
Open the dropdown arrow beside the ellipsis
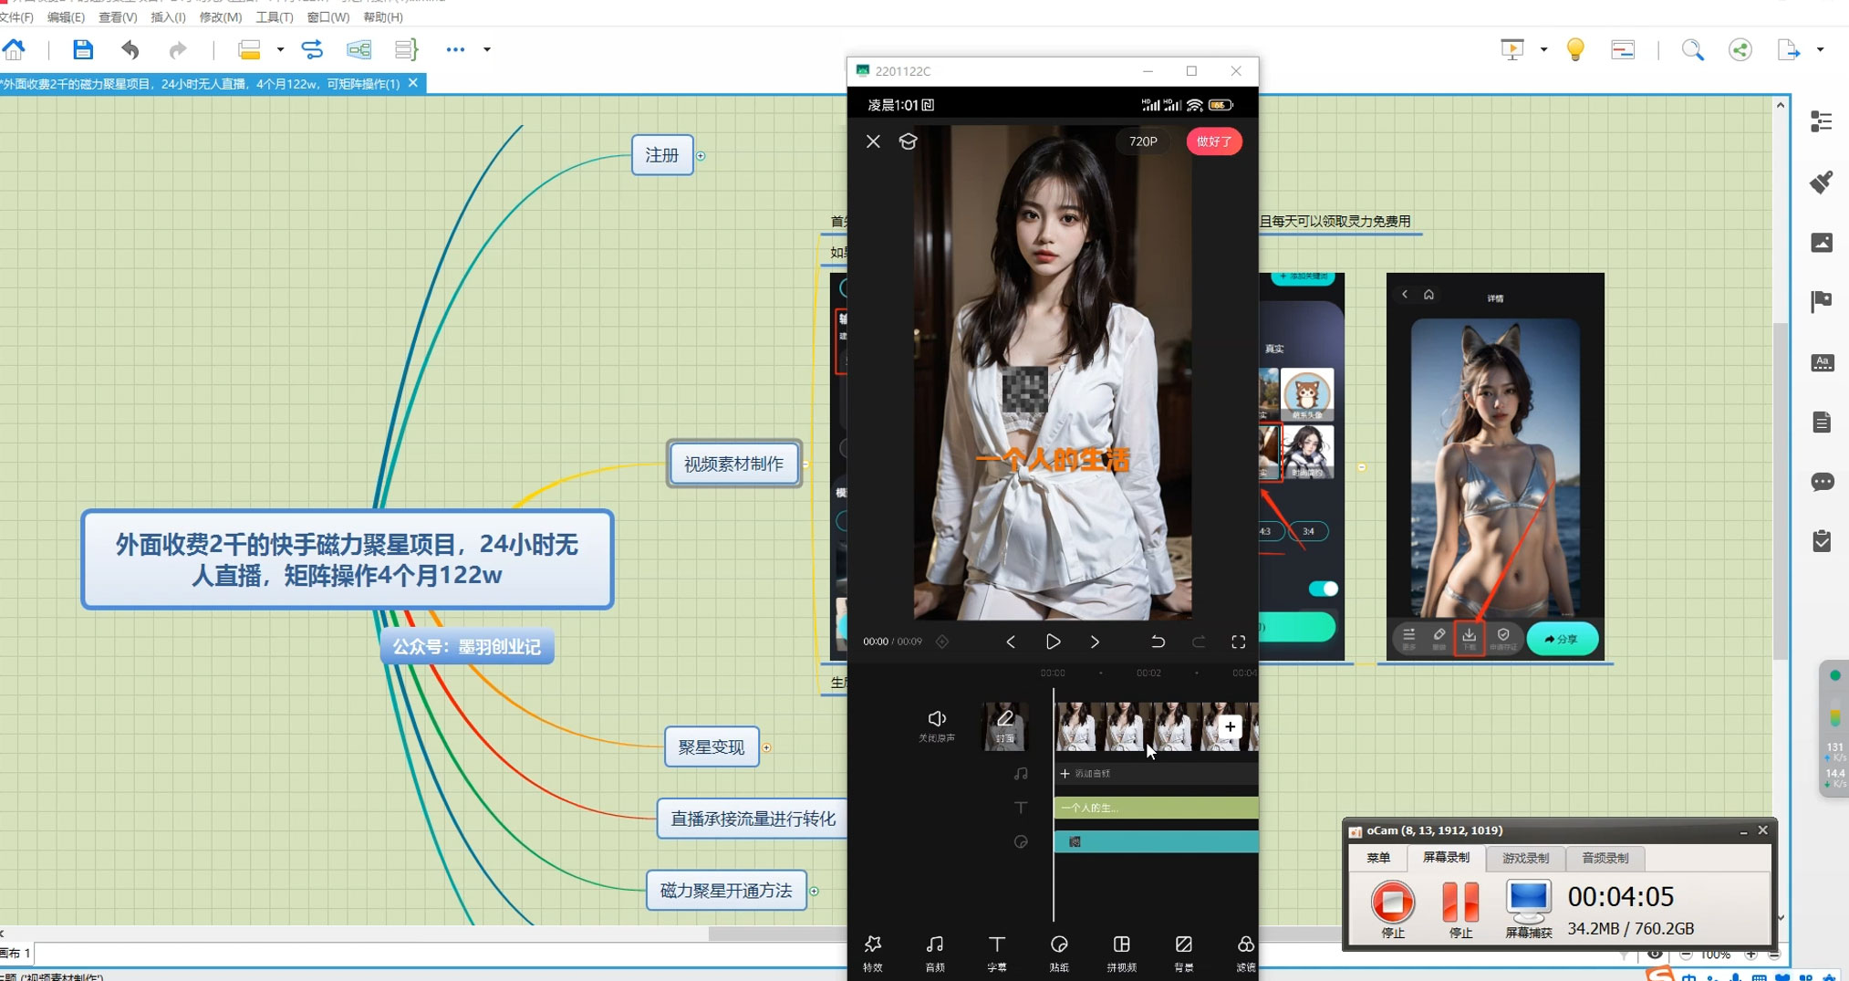487,49
